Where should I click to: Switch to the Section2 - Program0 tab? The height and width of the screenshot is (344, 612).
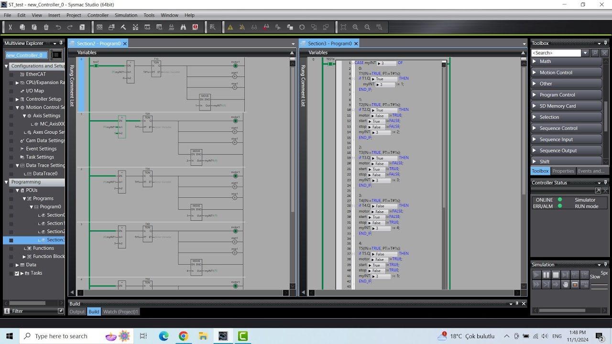pyautogui.click(x=98, y=43)
